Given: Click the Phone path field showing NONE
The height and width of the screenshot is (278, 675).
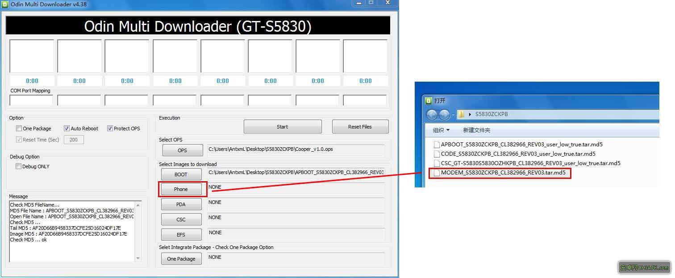Looking at the screenshot, I should pyautogui.click(x=296, y=189).
